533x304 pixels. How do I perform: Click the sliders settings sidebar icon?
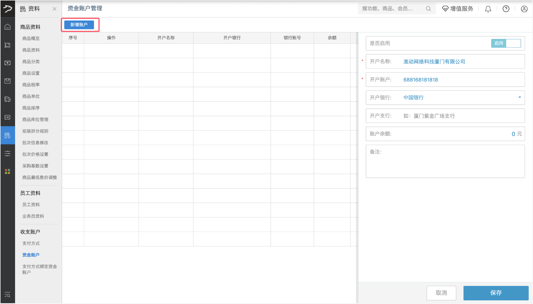pyautogui.click(x=8, y=154)
